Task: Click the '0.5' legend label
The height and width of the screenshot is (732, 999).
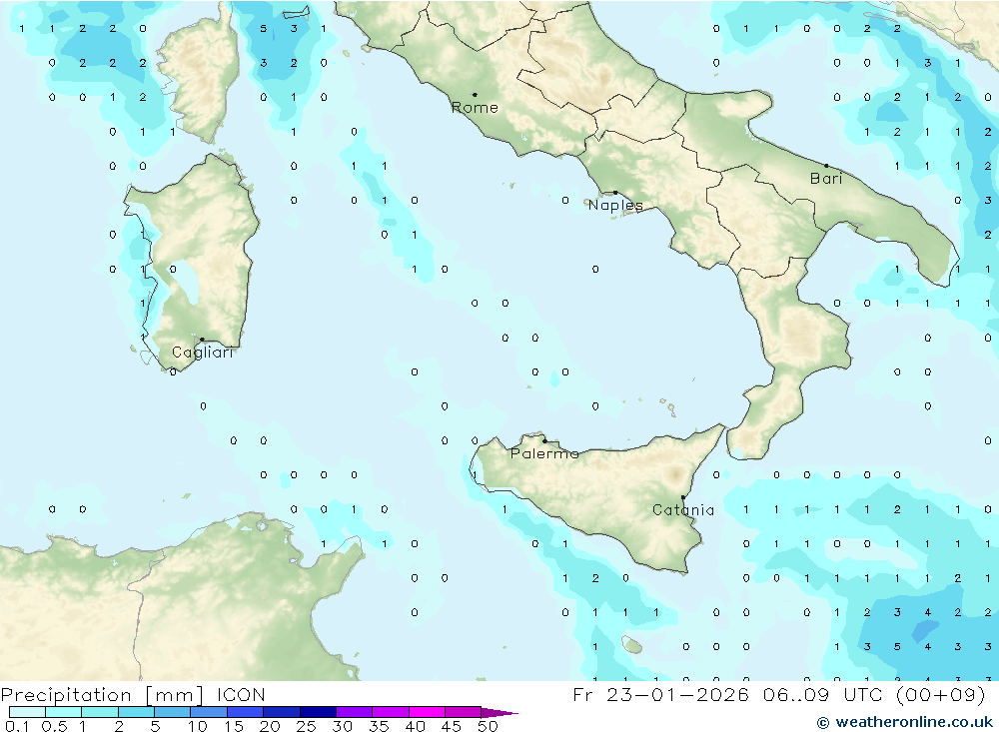Action: pyautogui.click(x=54, y=726)
